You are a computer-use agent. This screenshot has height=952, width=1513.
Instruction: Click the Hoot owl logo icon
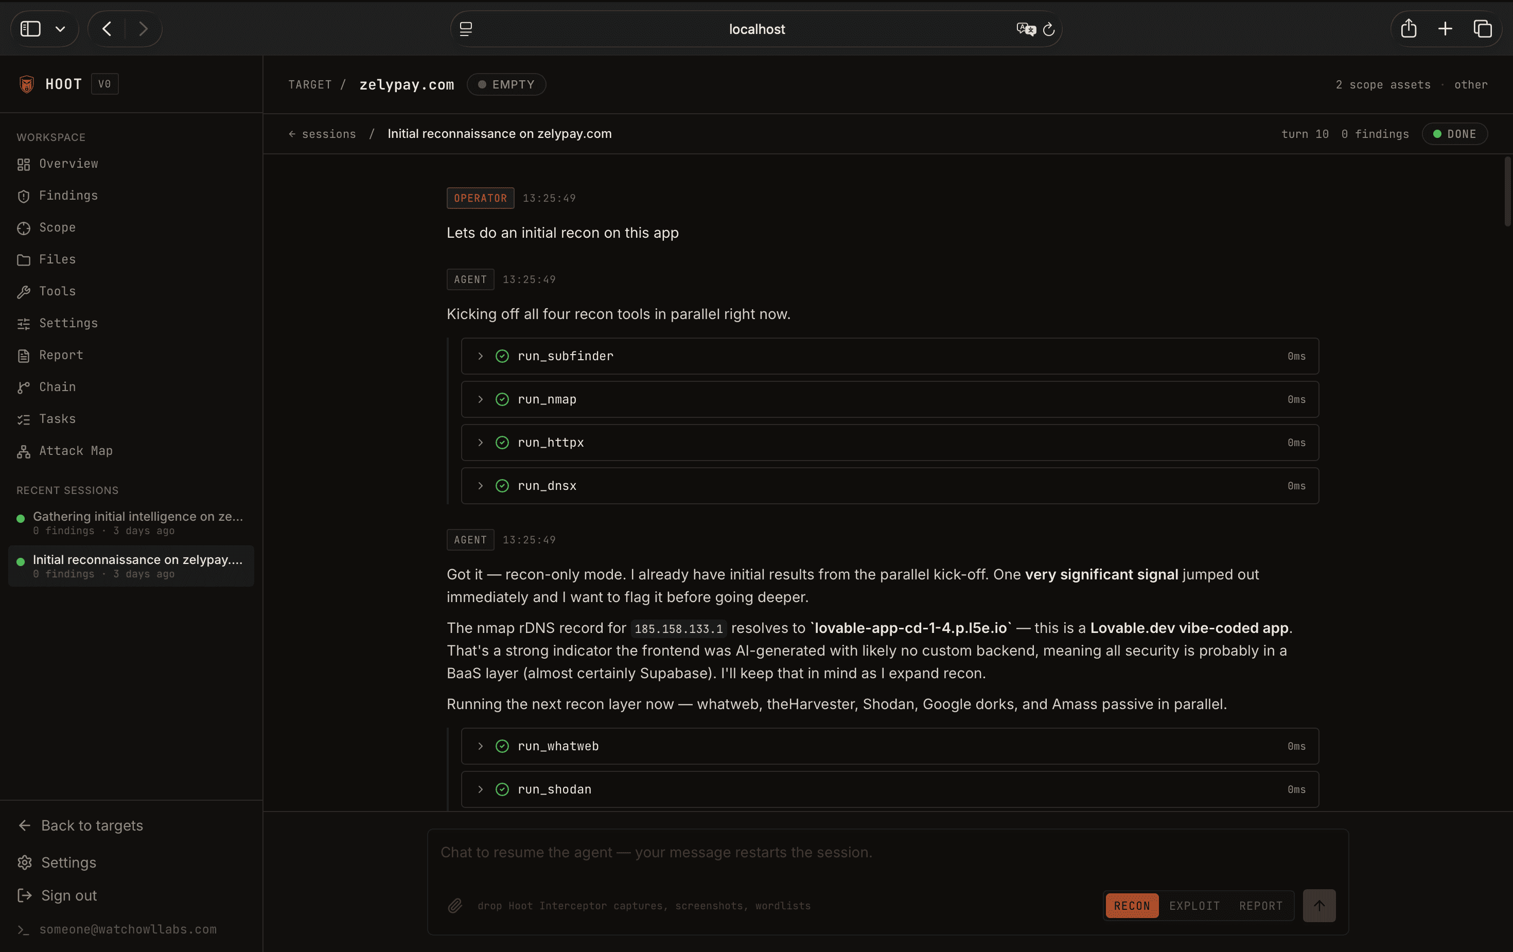pos(26,83)
